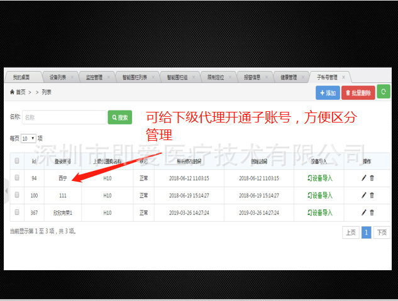Sort by the id column header
The height and width of the screenshot is (301, 398).
pos(34,161)
